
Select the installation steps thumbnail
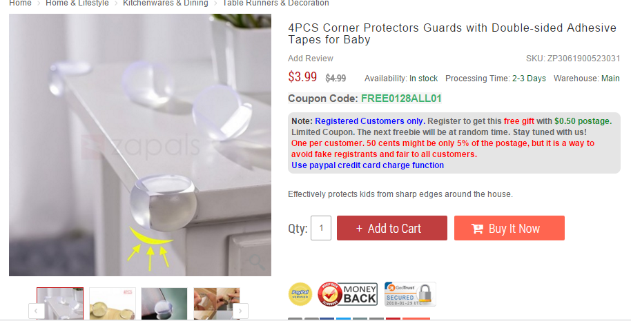coord(217,304)
